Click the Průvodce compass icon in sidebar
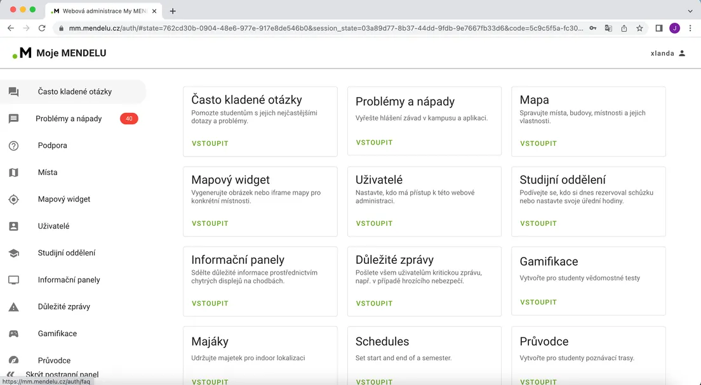This screenshot has width=701, height=385. 14,360
